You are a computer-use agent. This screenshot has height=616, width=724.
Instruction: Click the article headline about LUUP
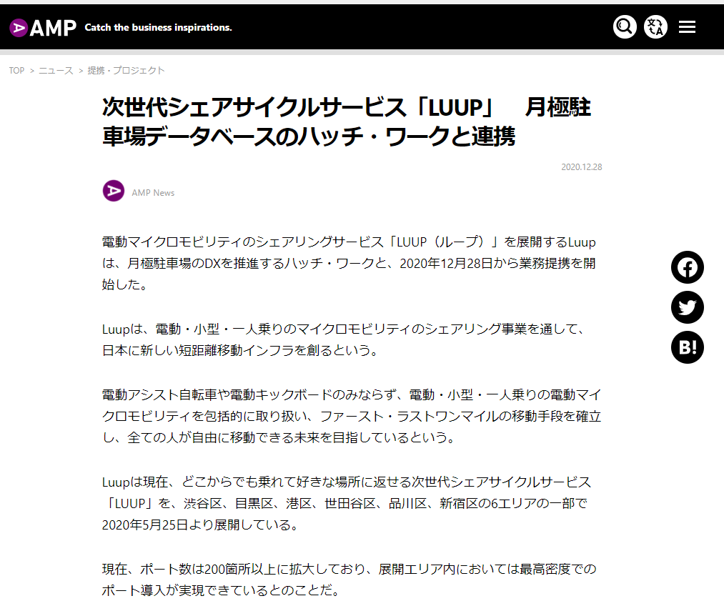pyautogui.click(x=347, y=121)
